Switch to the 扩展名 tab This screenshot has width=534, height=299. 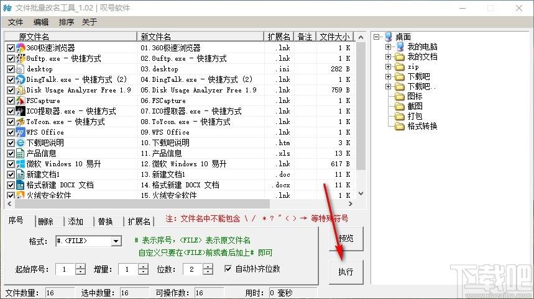click(139, 221)
